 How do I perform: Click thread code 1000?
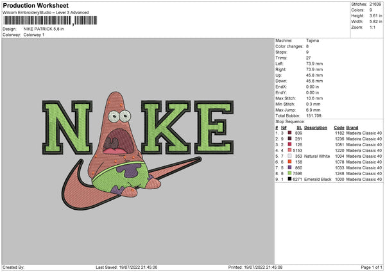pyautogui.click(x=339, y=179)
